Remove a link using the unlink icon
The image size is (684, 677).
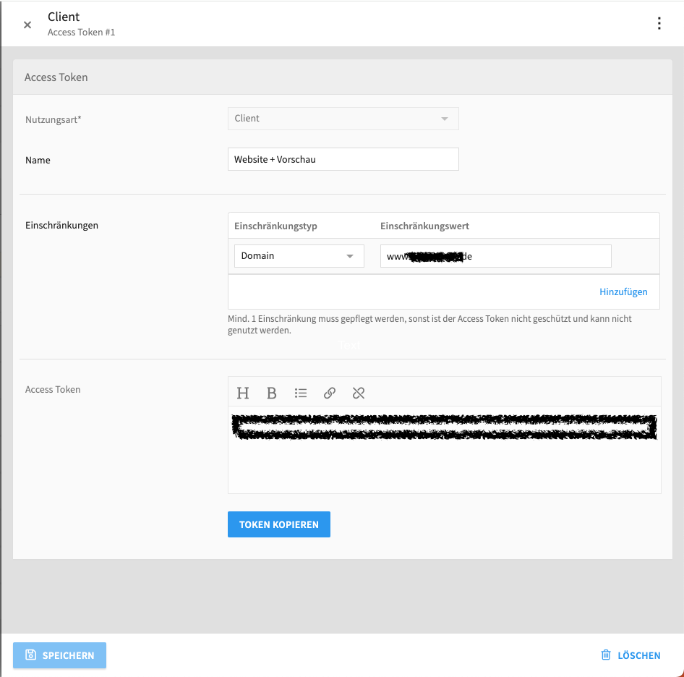[x=359, y=393]
